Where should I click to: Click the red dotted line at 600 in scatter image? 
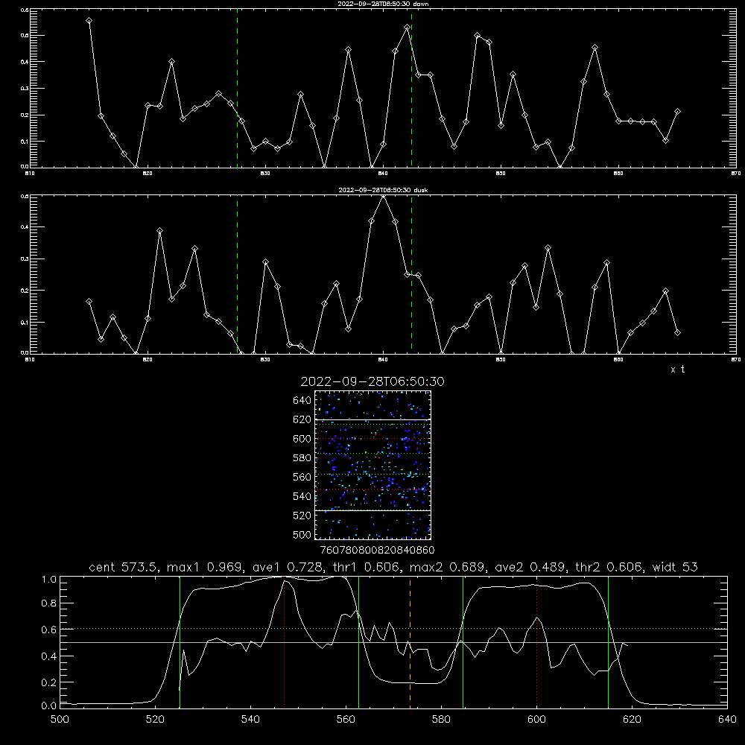coord(373,439)
